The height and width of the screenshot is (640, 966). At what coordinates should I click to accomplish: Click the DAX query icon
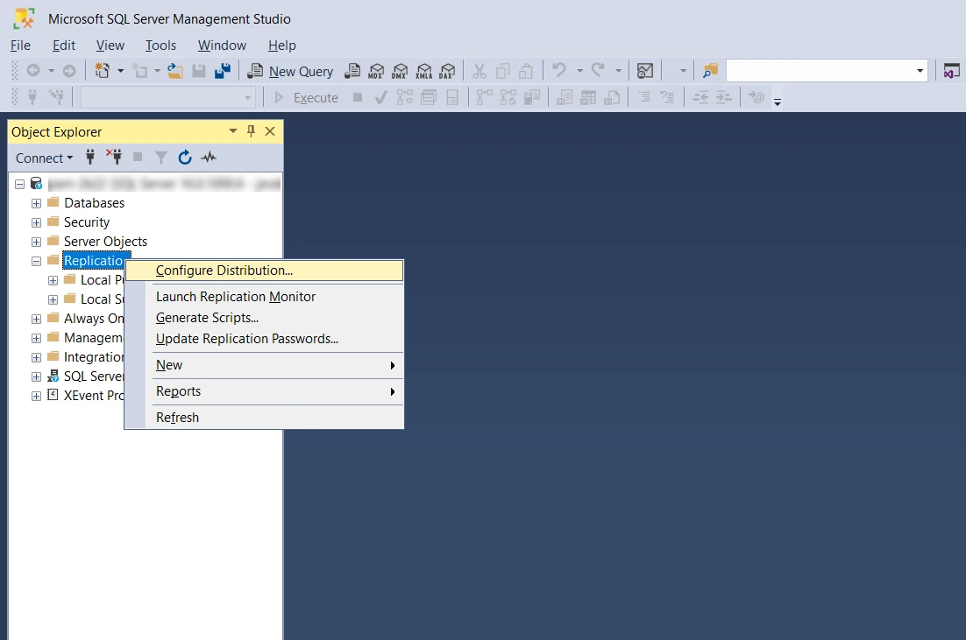coord(447,72)
